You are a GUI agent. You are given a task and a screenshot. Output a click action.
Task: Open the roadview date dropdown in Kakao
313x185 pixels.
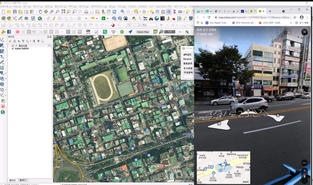[205, 34]
